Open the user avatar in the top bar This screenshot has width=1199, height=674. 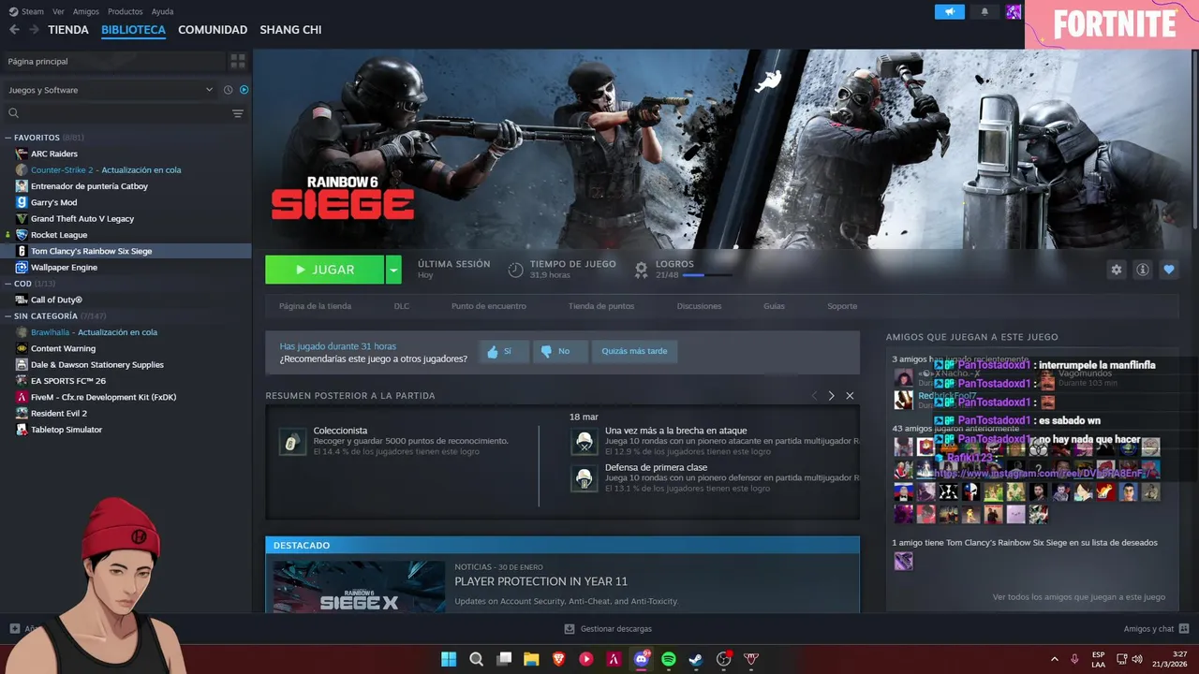pyautogui.click(x=1014, y=11)
